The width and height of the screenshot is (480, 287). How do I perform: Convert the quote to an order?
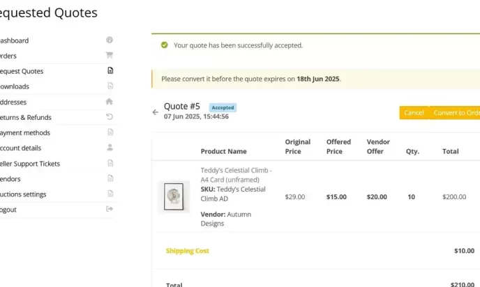click(455, 113)
